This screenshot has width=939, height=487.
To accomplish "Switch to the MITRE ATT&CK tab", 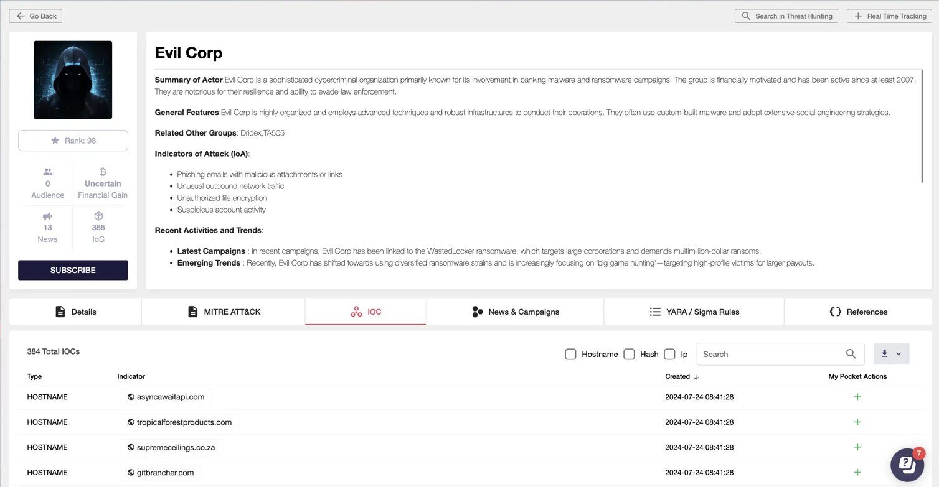I will 224,312.
